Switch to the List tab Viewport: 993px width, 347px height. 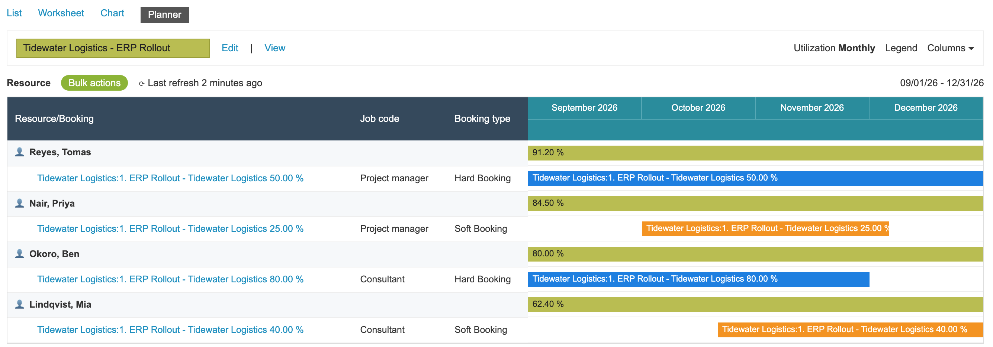coord(14,13)
